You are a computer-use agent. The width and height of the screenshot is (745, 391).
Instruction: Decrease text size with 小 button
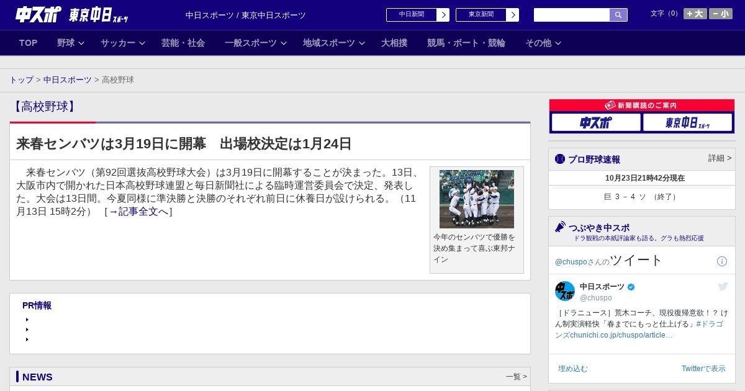(721, 14)
